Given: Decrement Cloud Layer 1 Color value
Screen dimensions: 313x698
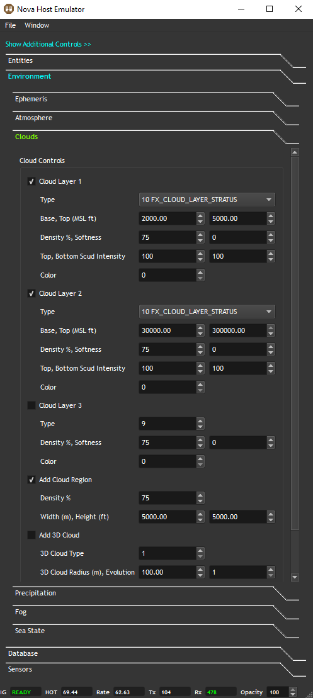Looking at the screenshot, I should click(x=200, y=278).
